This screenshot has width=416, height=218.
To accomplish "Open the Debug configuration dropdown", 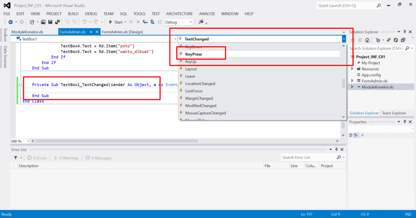I will coord(179,22).
